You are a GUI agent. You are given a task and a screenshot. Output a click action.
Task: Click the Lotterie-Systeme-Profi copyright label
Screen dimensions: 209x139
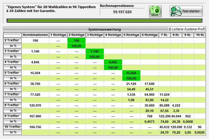click(x=187, y=29)
